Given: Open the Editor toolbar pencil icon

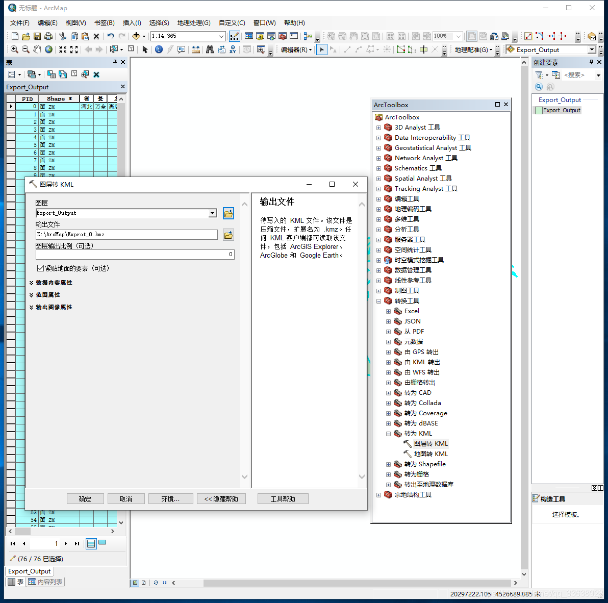Looking at the screenshot, I should [x=234, y=36].
